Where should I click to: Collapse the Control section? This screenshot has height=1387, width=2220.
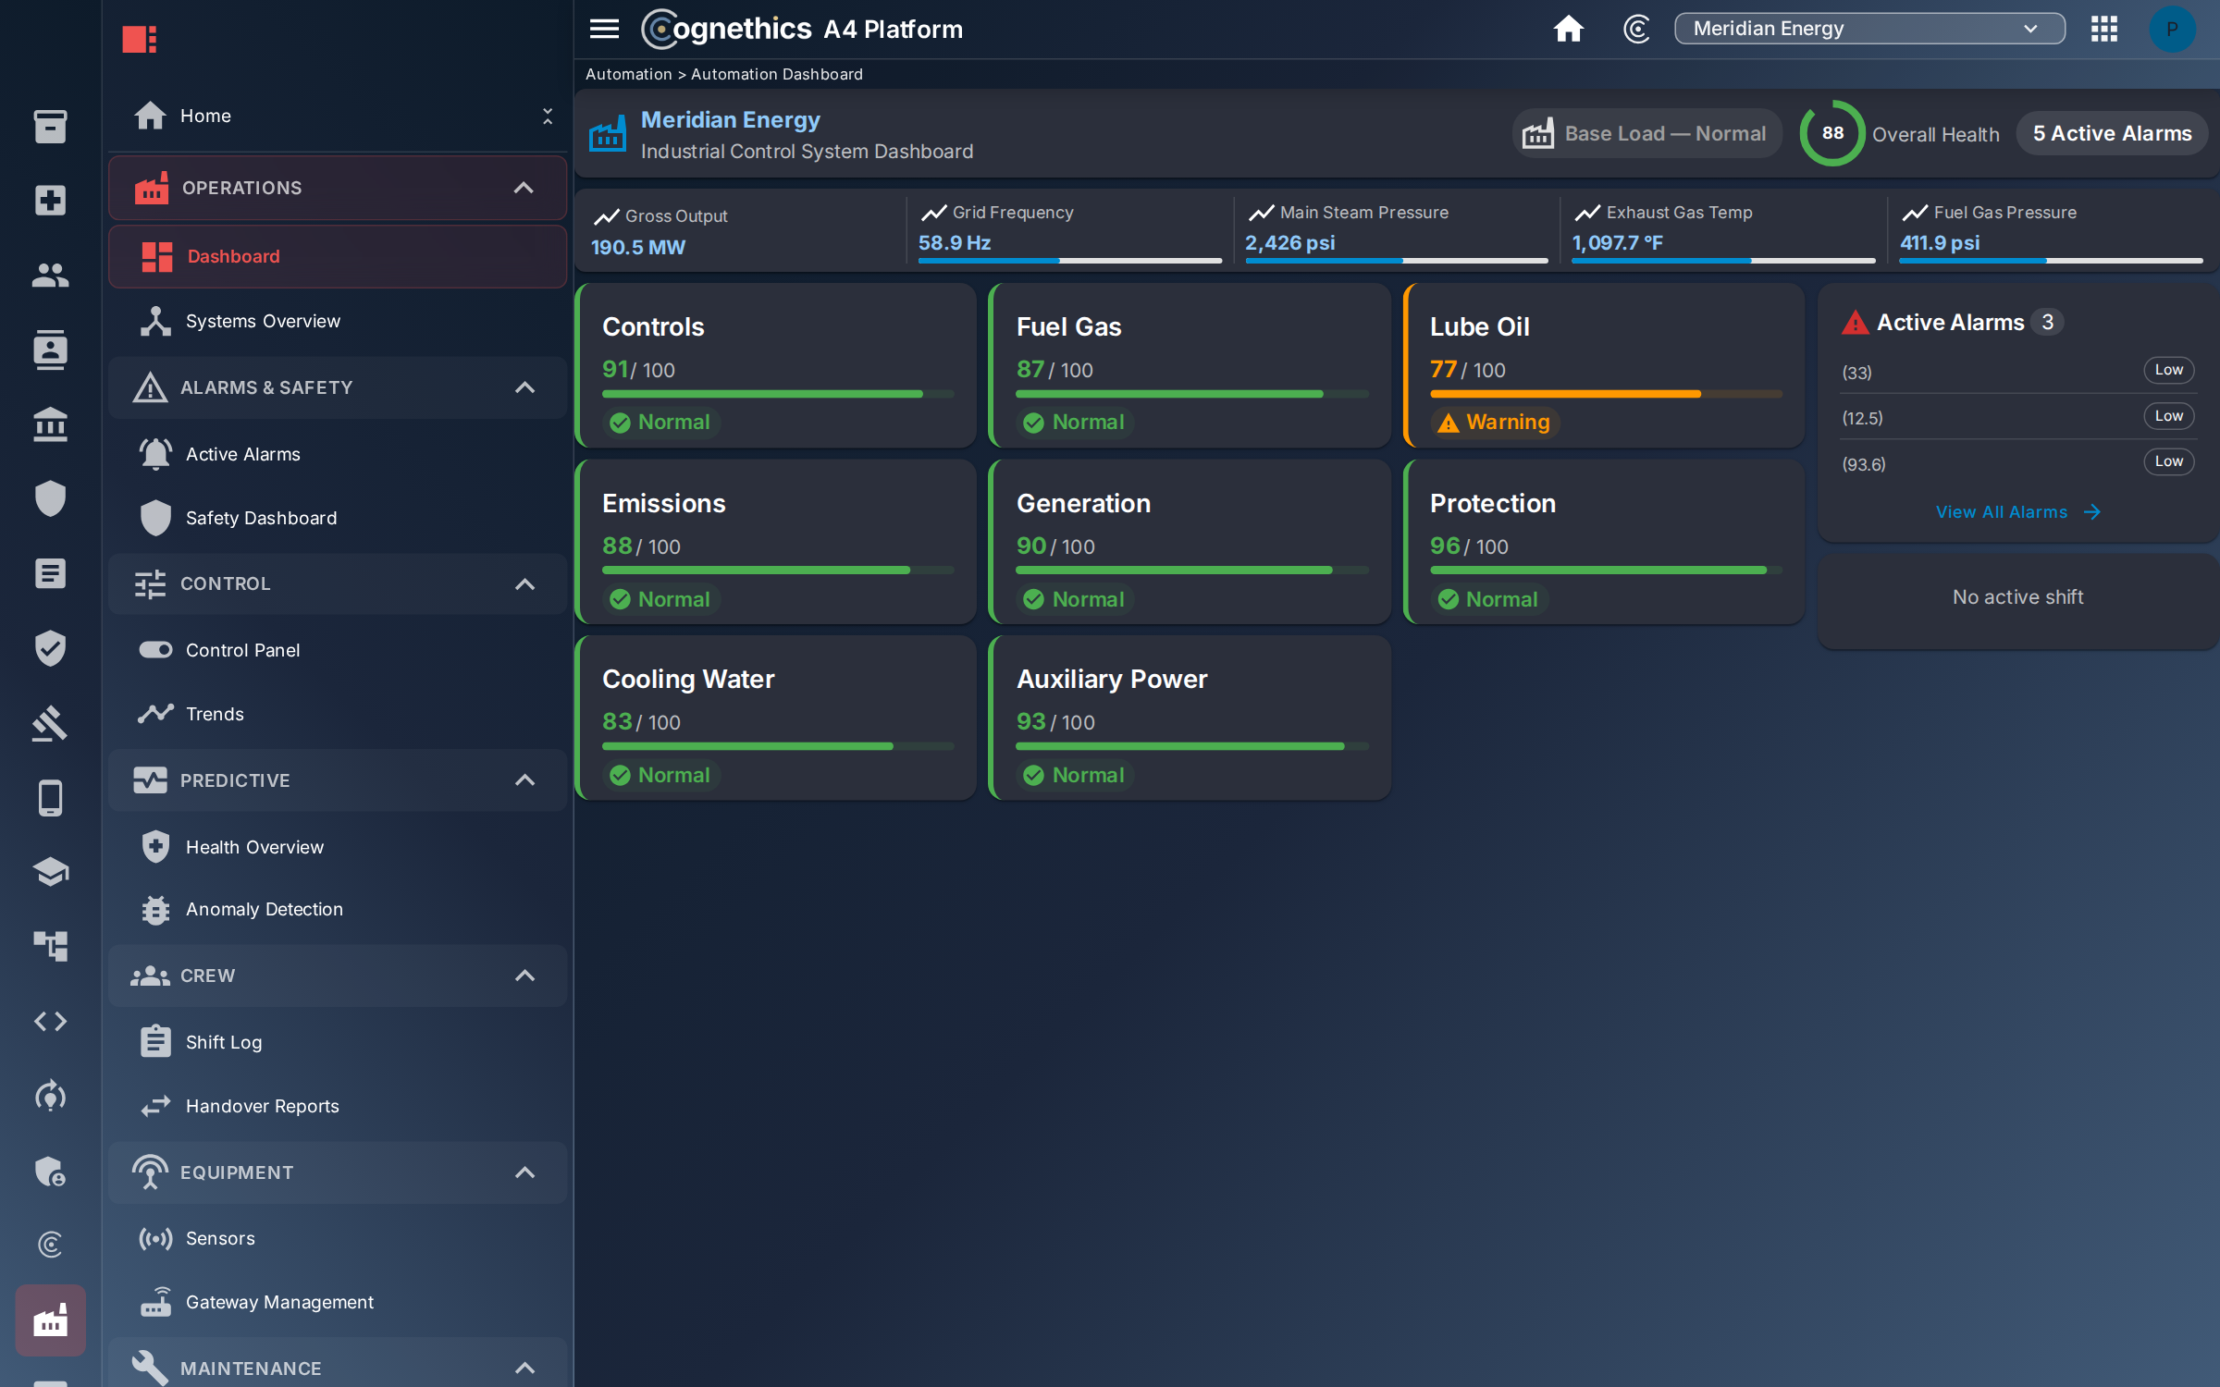(x=524, y=583)
